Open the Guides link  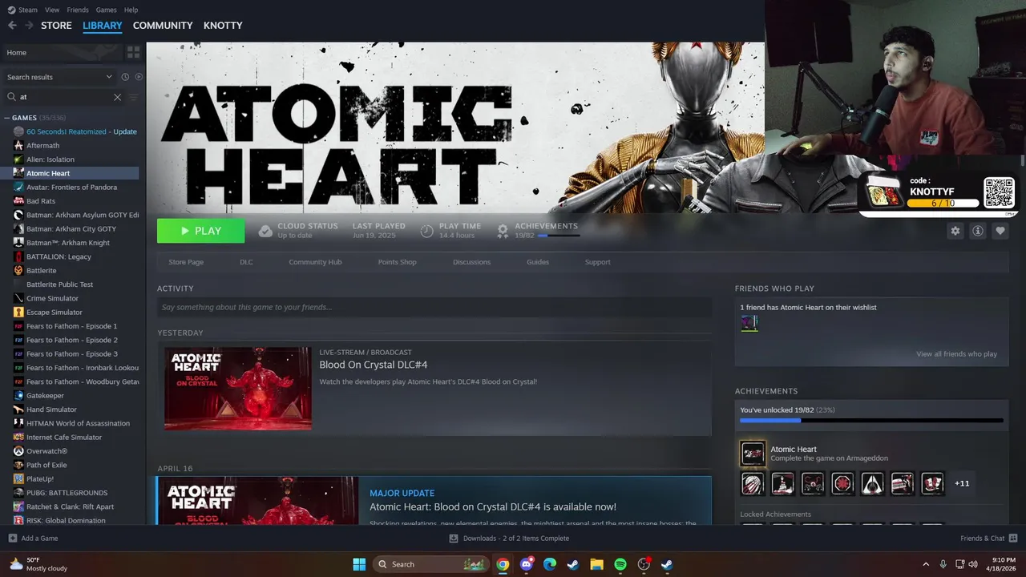tap(538, 262)
